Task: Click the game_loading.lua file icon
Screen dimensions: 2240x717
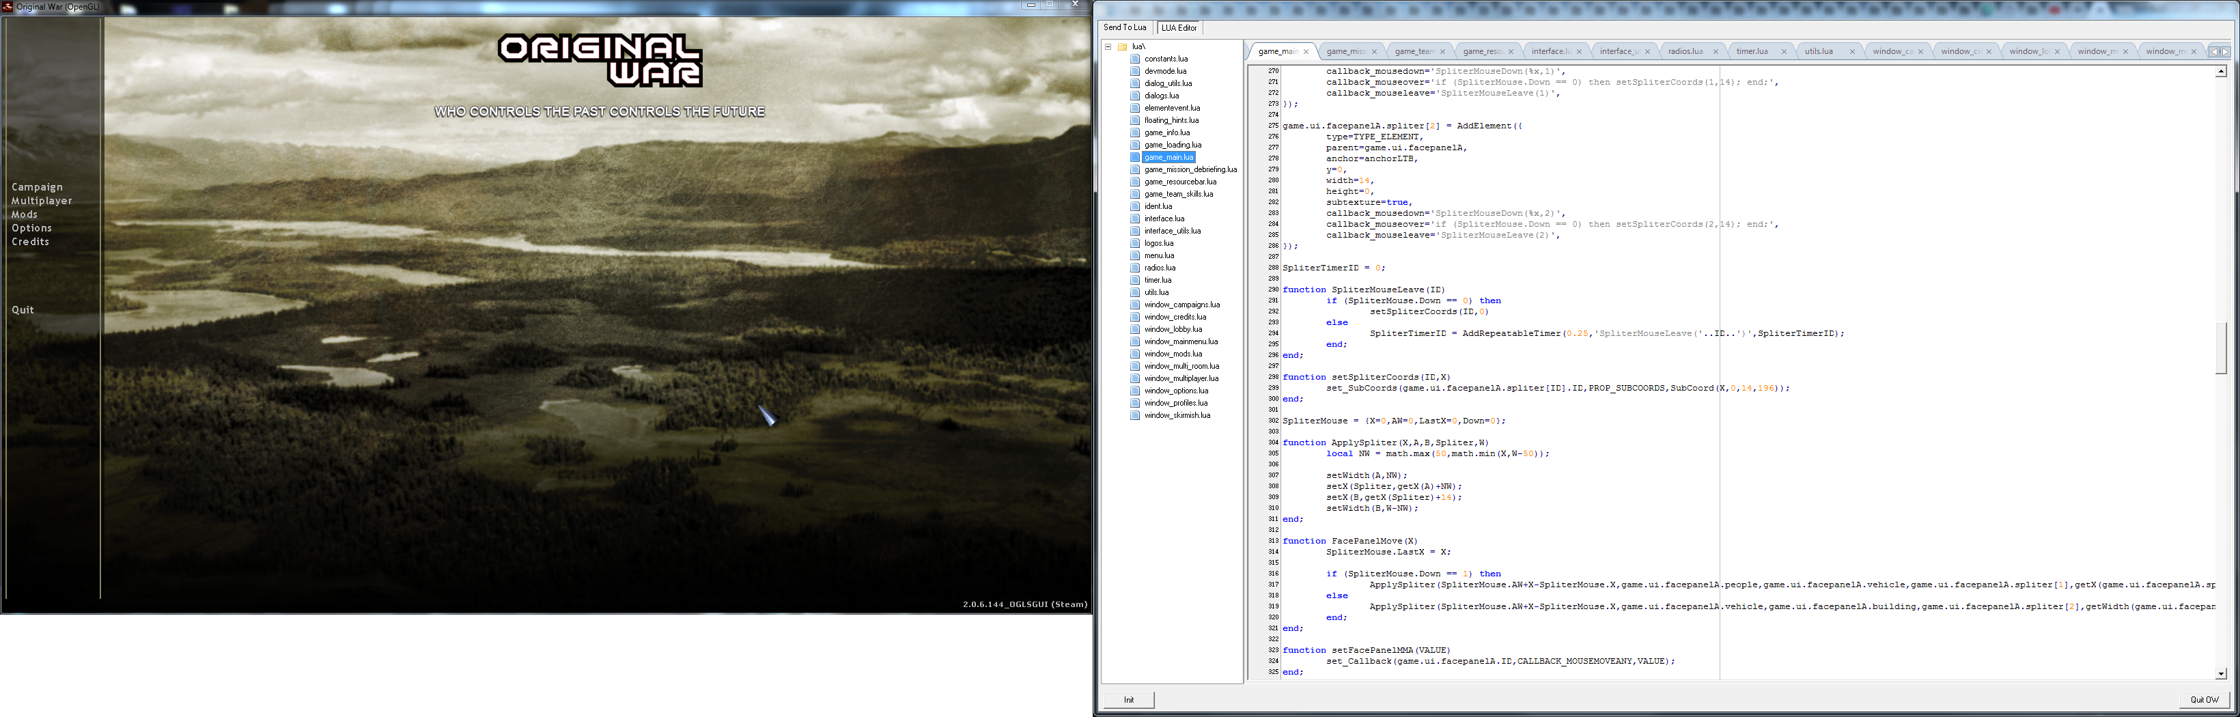Action: click(x=1135, y=144)
